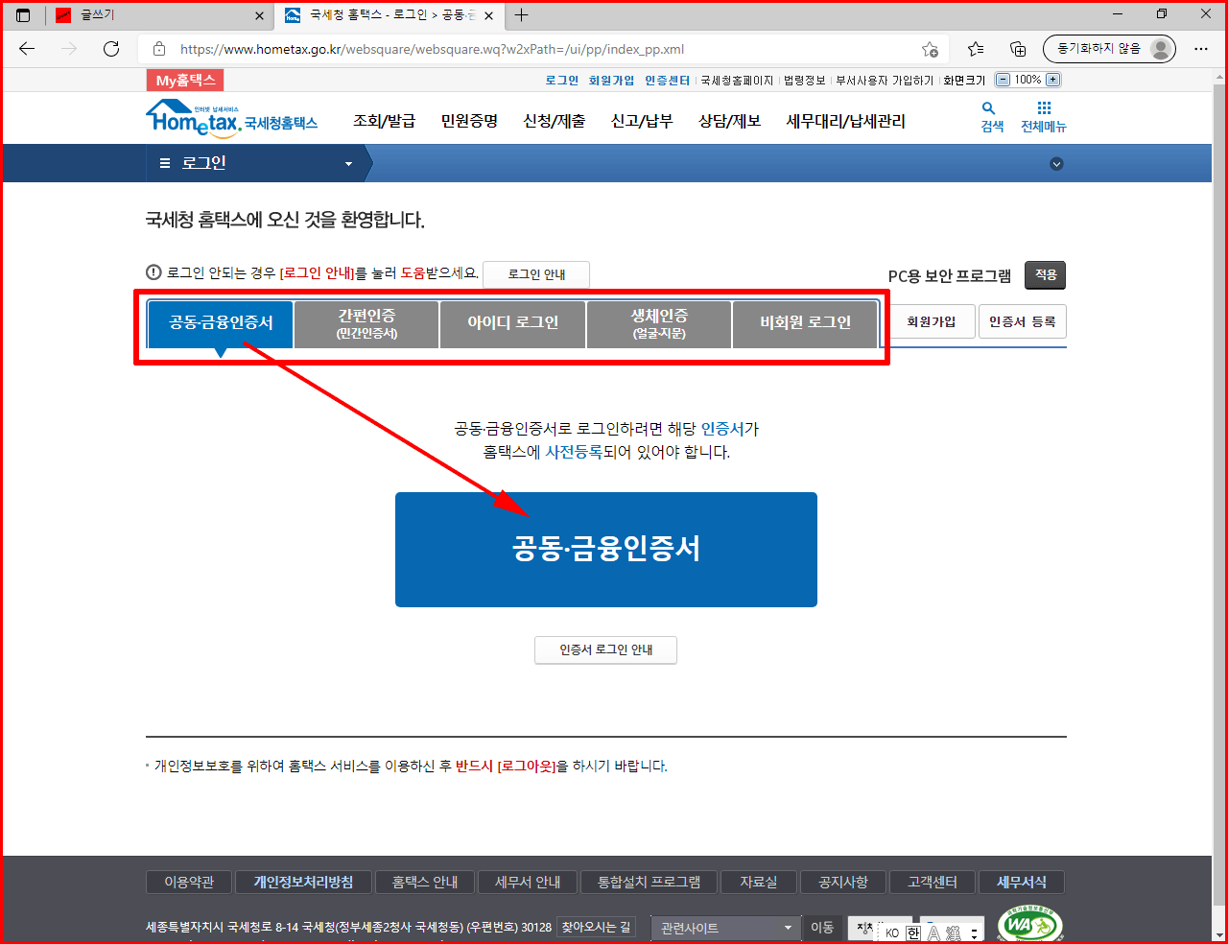Click the hamburger icon beside 로그인
Image resolution: width=1228 pixels, height=944 pixels.
click(165, 163)
